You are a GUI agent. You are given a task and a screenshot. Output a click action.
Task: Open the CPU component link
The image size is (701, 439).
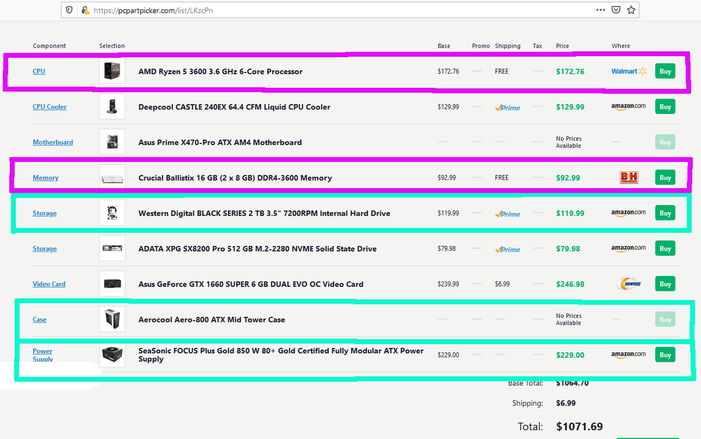point(39,71)
